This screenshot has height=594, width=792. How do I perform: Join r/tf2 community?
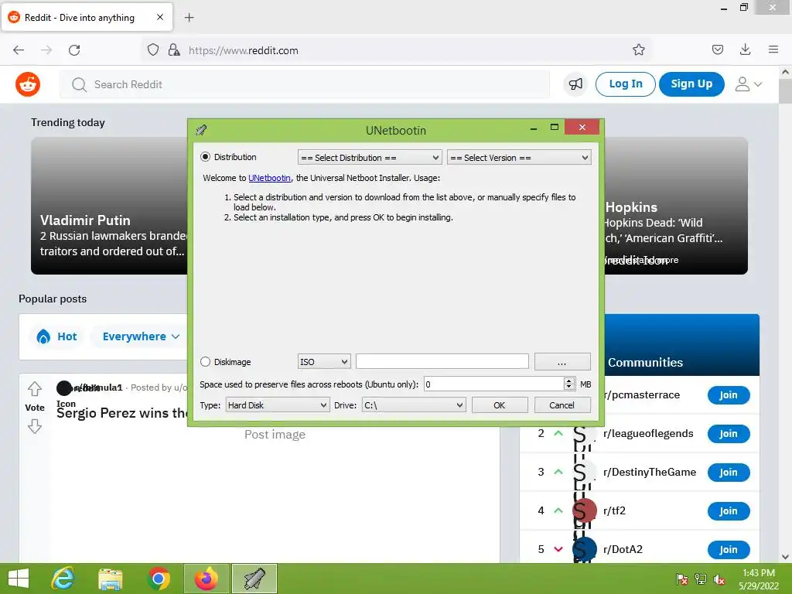point(729,510)
